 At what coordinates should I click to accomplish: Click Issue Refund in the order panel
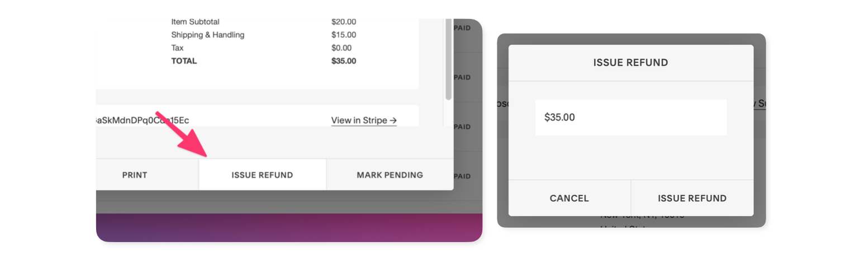(262, 175)
